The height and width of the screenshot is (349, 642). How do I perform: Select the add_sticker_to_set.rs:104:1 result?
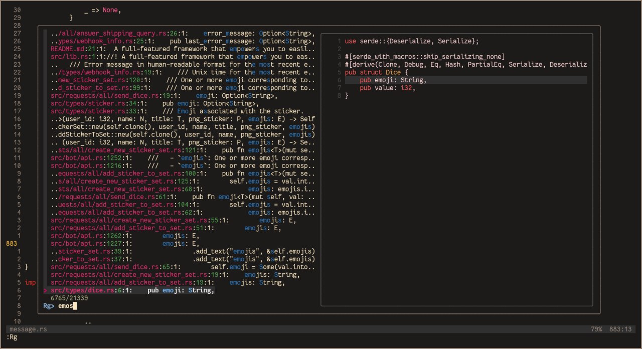[183, 205]
